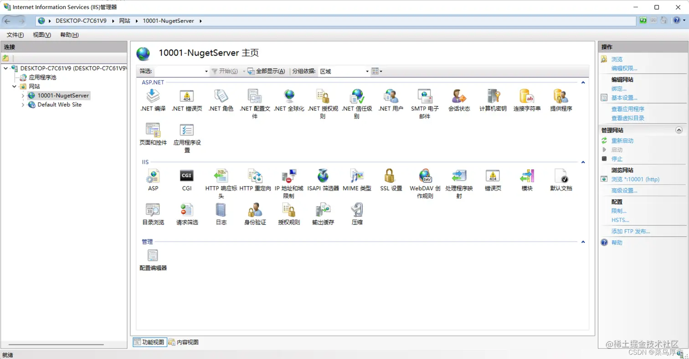Screen dimensions: 689x359
Task: Open the .NET 配置文件 feature icon
Action: pyautogui.click(x=255, y=96)
